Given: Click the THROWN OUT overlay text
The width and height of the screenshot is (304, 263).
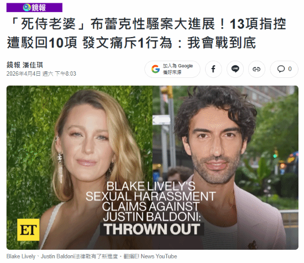Looking at the screenshot, I should tap(151, 229).
